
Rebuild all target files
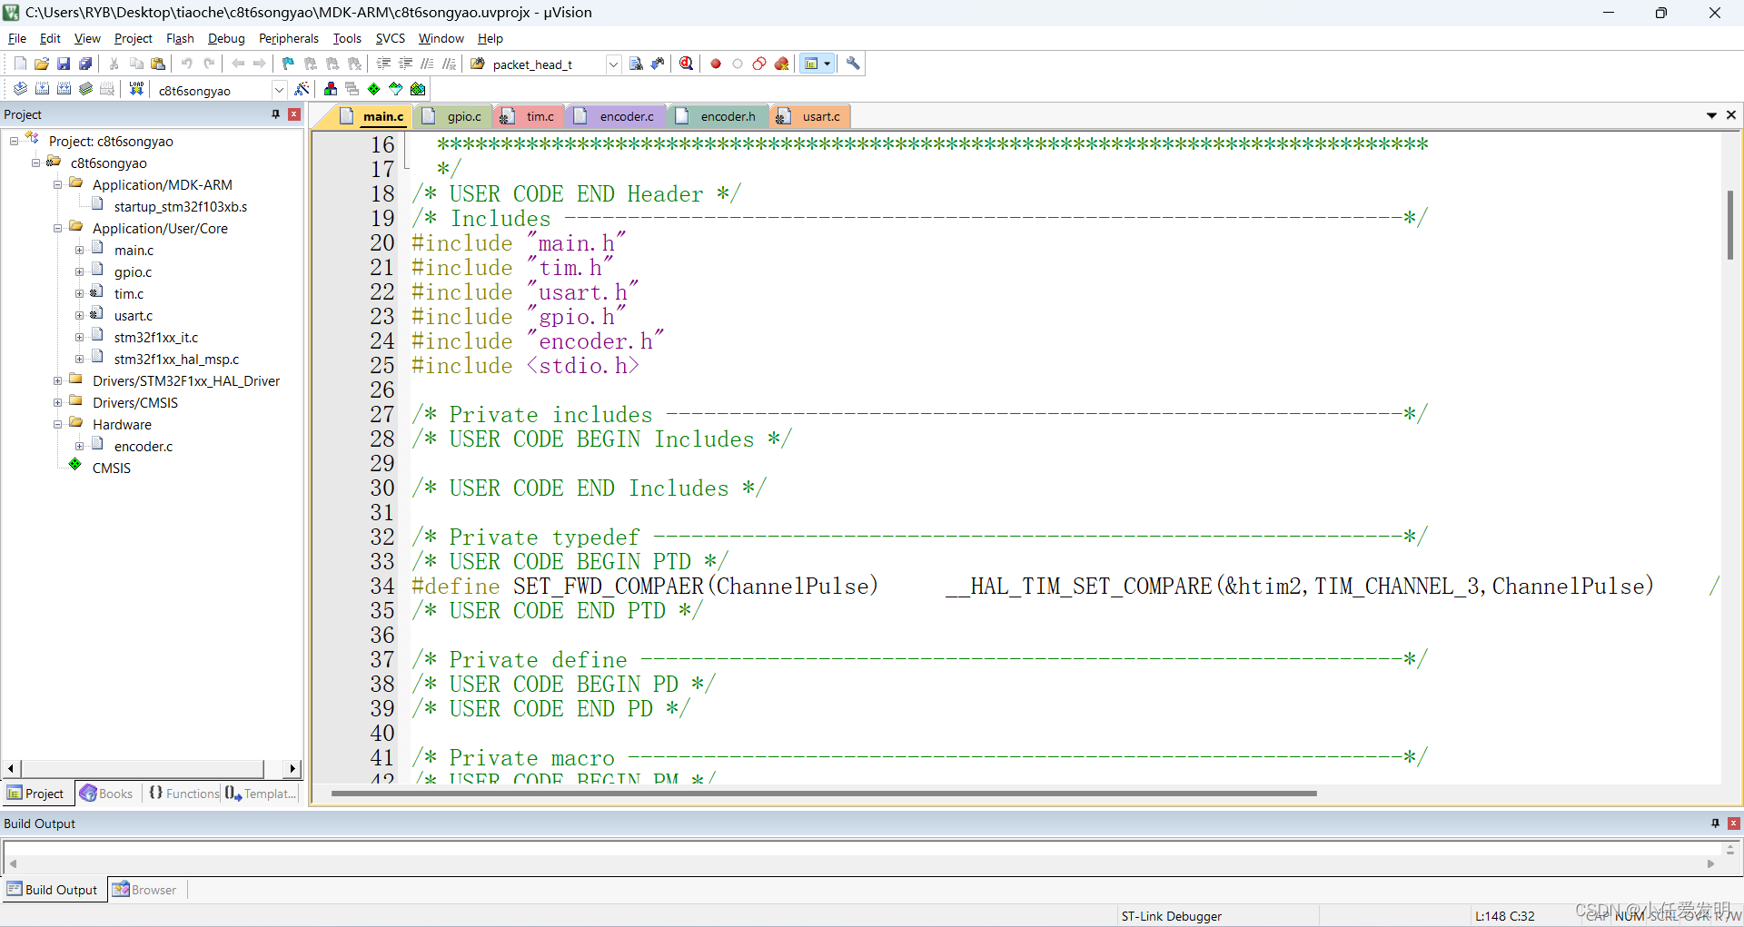point(64,88)
